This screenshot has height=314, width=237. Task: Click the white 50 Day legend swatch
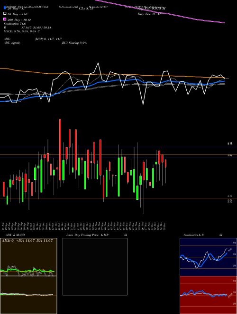(5, 14)
